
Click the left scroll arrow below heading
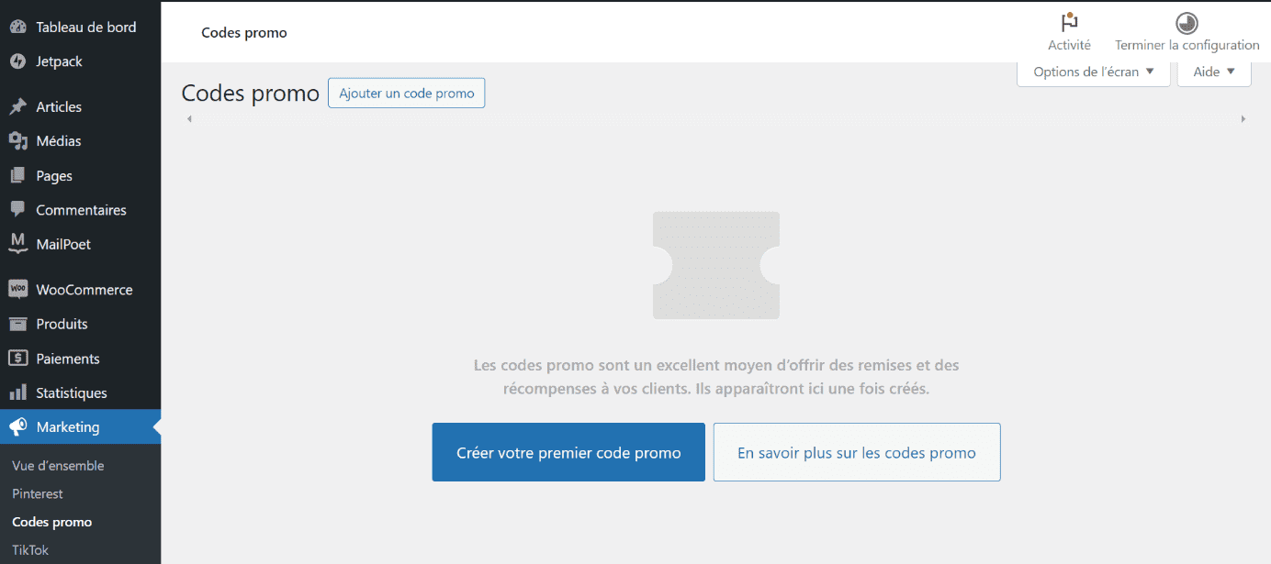[189, 119]
